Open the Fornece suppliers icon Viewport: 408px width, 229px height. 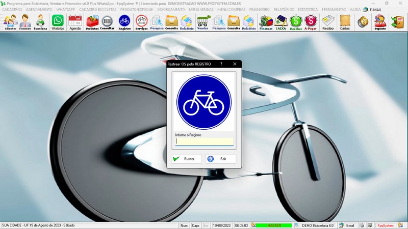click(x=25, y=22)
